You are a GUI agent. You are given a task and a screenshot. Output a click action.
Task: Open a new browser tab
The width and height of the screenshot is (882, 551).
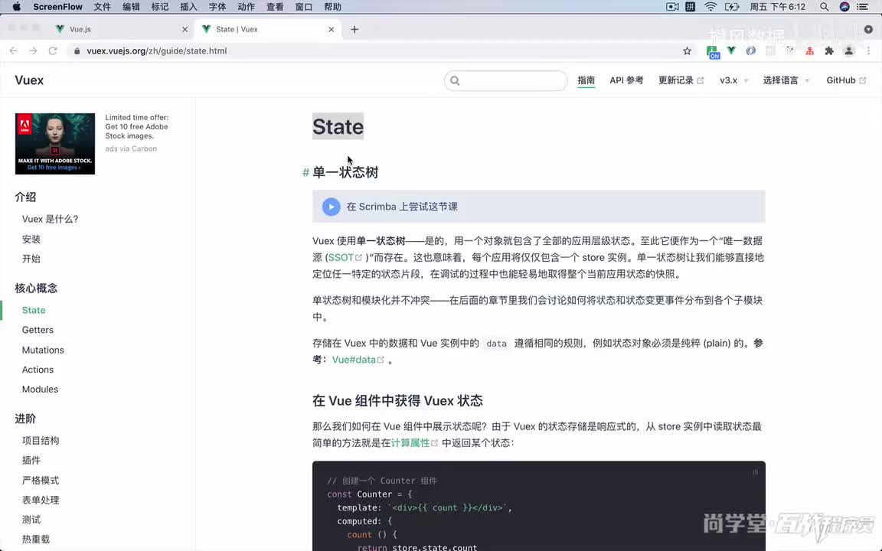[x=354, y=29]
